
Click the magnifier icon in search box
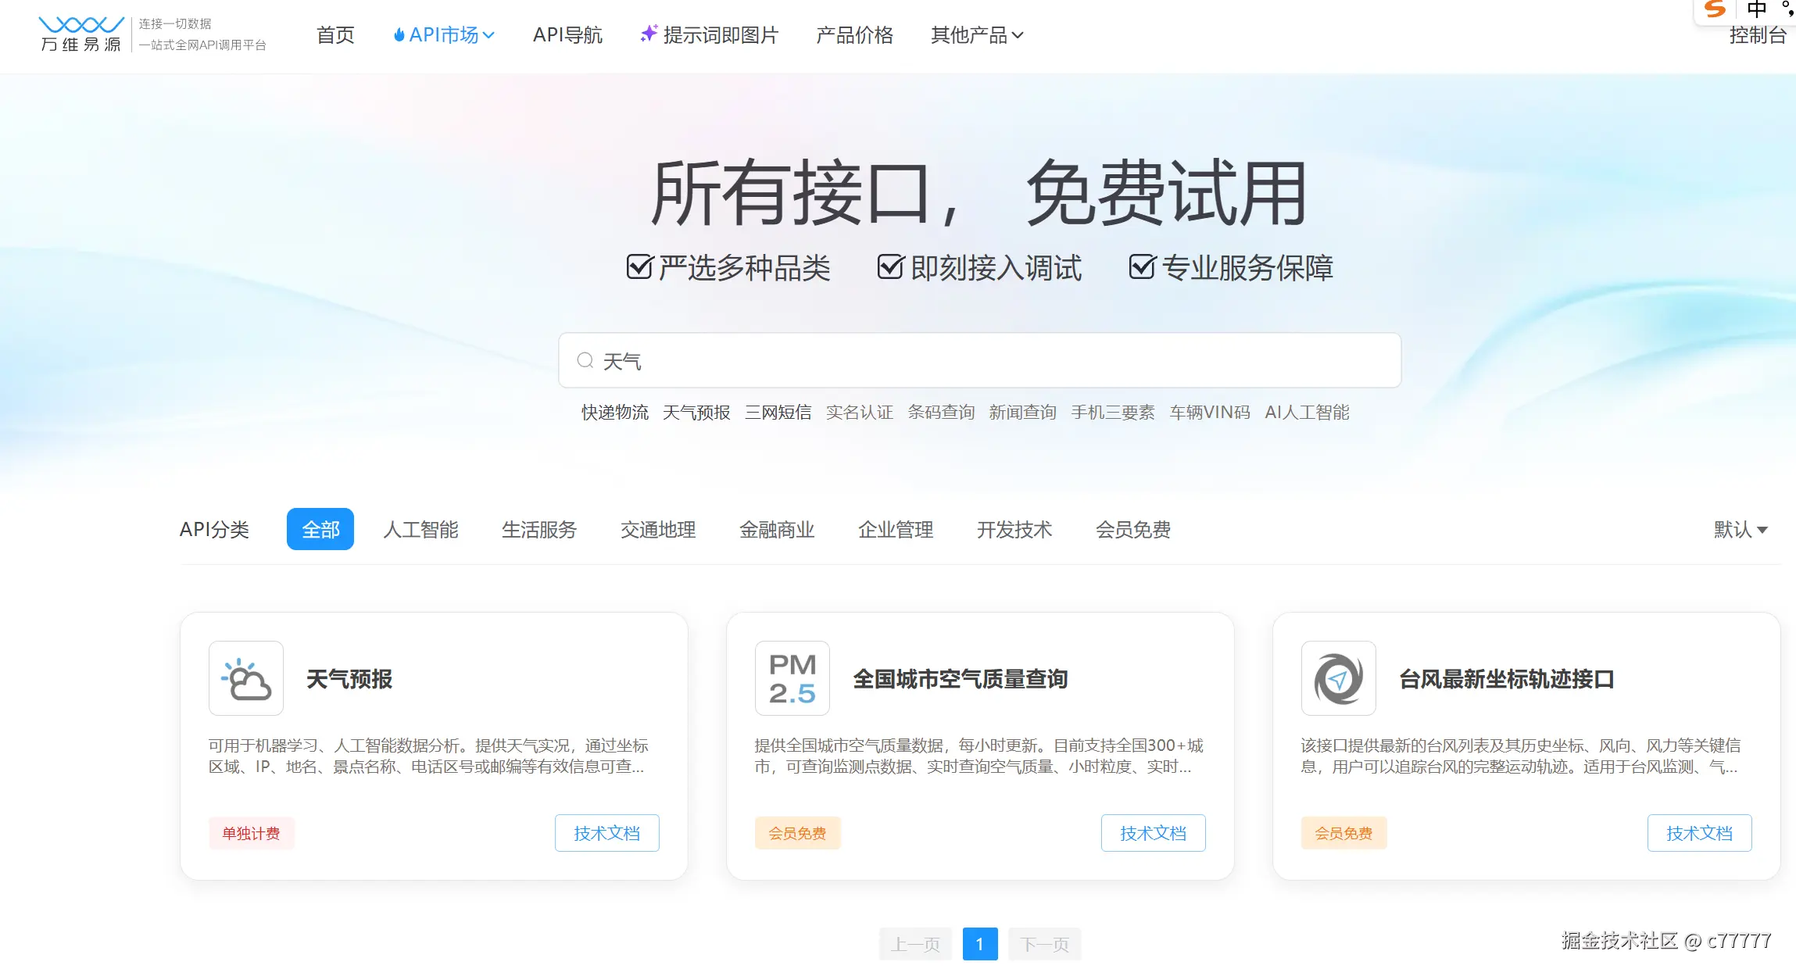tap(585, 360)
